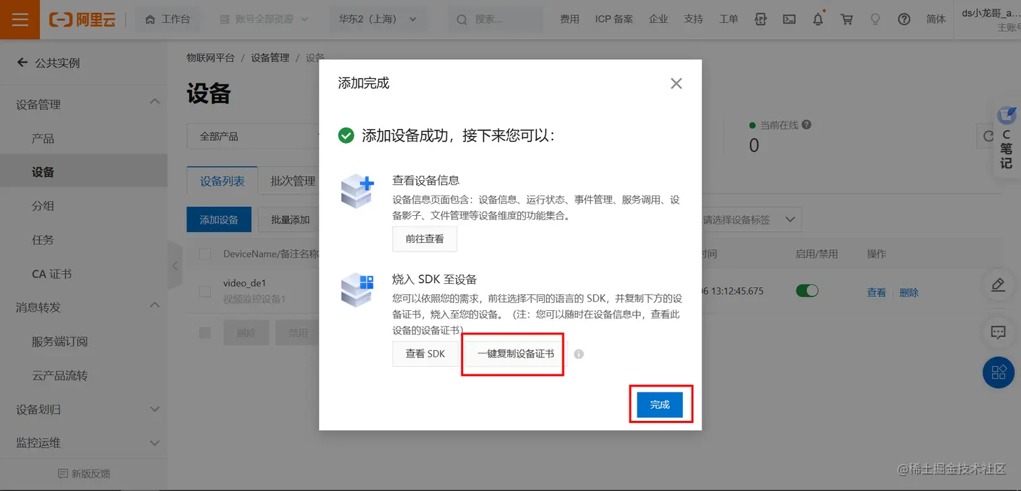Open the ICP 备案 menu
Screen dimensions: 1021x491
pyautogui.click(x=614, y=20)
